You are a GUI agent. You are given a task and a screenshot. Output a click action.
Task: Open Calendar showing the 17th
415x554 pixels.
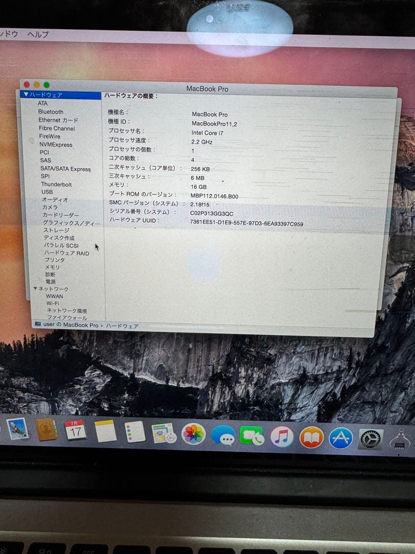point(75,430)
